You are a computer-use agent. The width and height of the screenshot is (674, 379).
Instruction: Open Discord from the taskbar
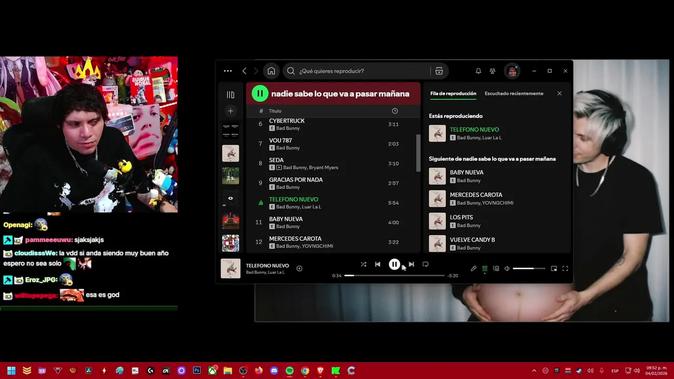tap(274, 371)
